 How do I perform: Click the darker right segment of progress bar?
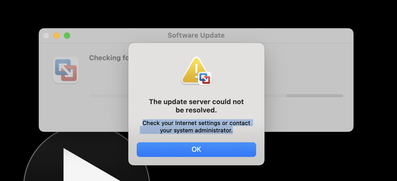tap(315, 96)
